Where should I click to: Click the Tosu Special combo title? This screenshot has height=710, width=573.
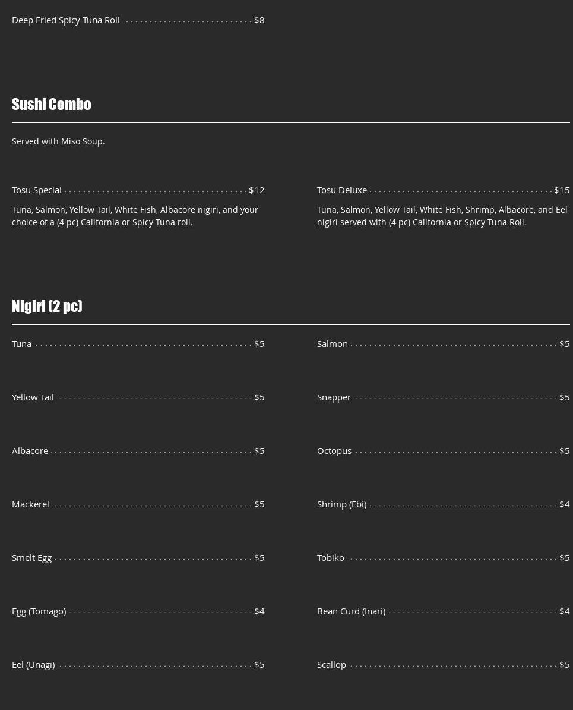click(37, 190)
